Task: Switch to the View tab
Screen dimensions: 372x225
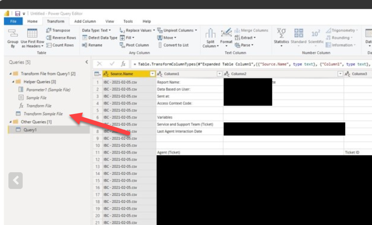Action: (x=110, y=21)
